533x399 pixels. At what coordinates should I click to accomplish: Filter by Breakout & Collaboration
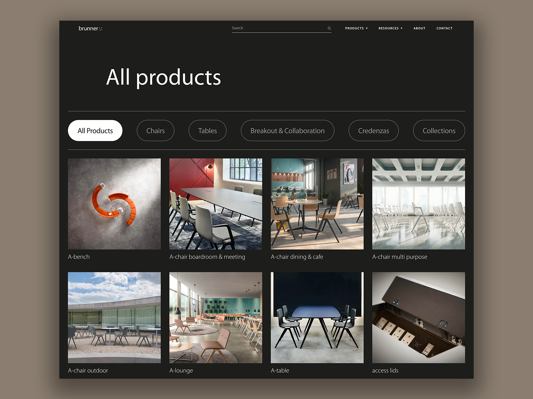point(287,131)
